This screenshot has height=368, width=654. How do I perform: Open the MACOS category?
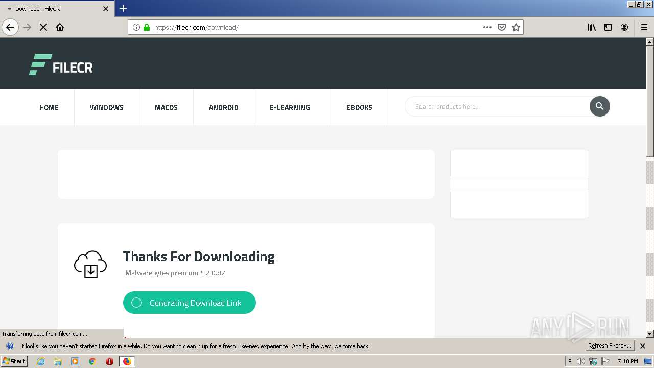[166, 107]
